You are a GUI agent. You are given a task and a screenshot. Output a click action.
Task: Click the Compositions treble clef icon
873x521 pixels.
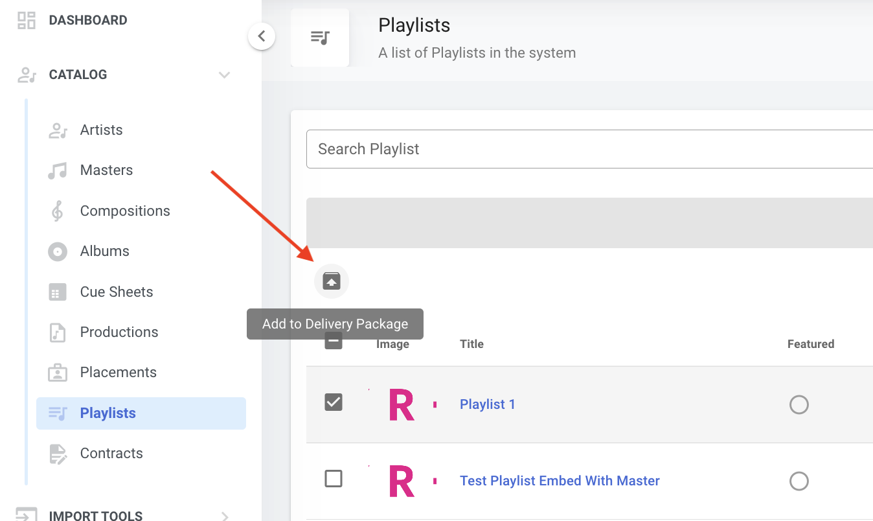tap(58, 211)
